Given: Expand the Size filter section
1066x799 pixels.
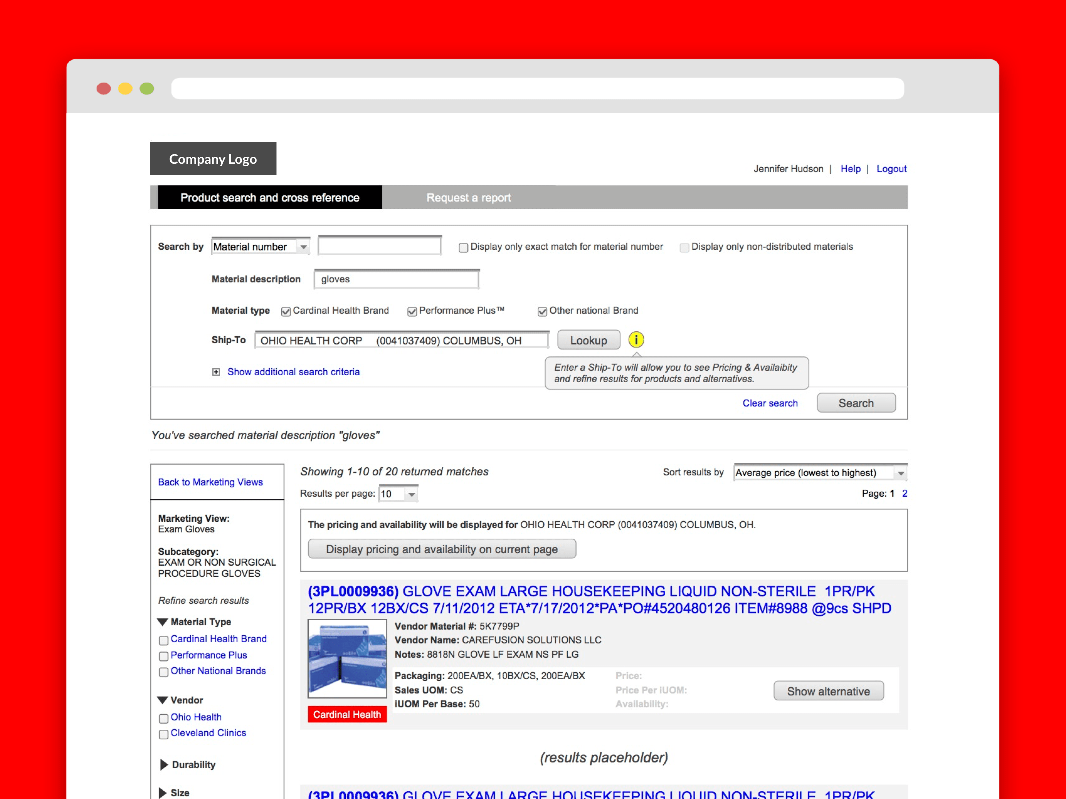Looking at the screenshot, I should 163,792.
